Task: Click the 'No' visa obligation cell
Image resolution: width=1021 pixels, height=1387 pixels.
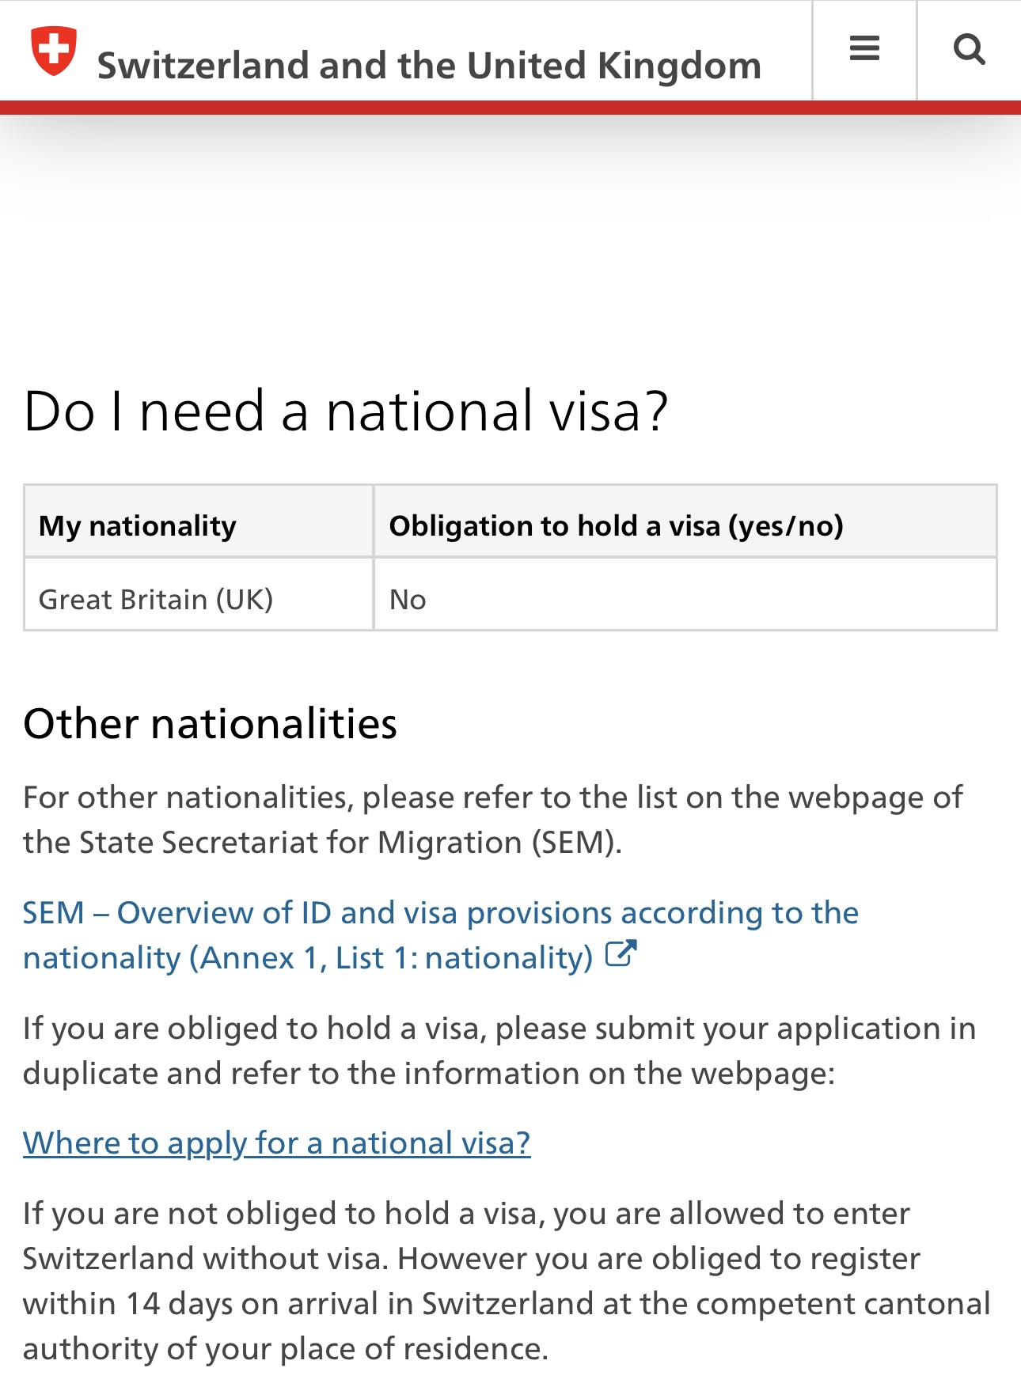Action: tap(685, 595)
